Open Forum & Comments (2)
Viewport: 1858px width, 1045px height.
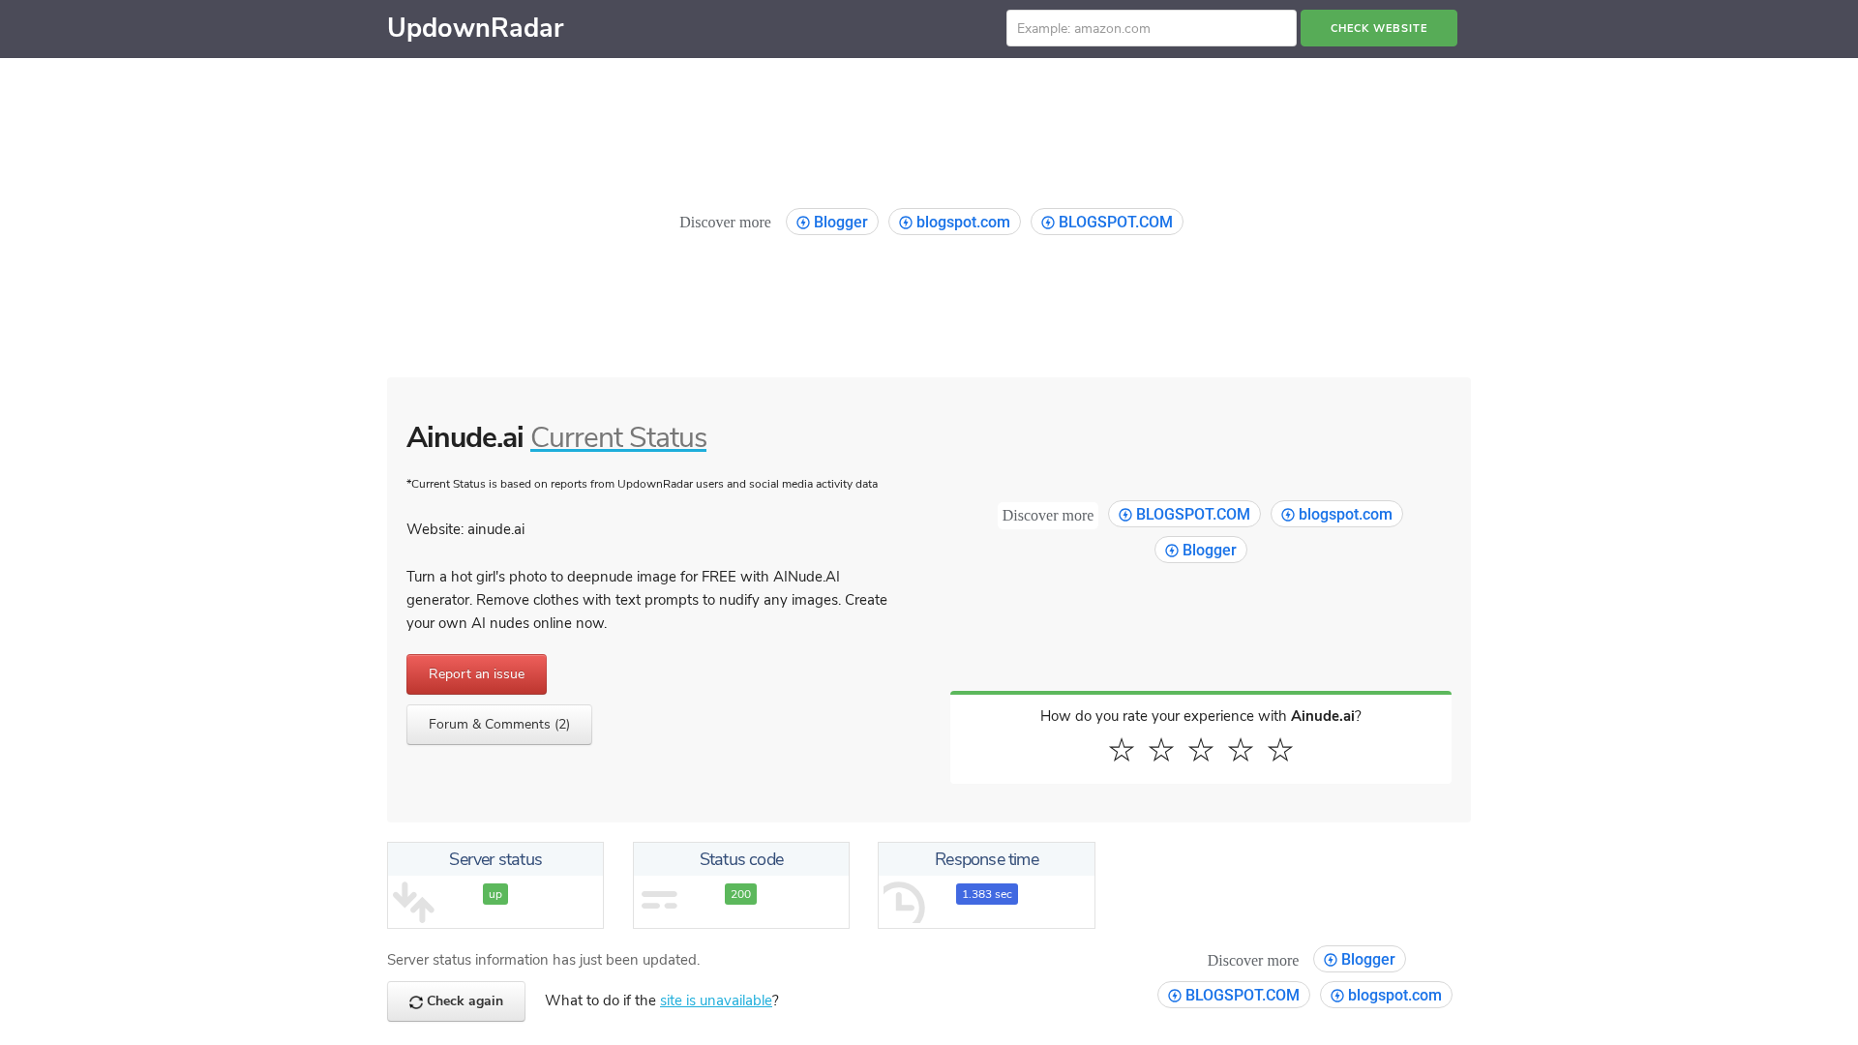click(x=498, y=725)
